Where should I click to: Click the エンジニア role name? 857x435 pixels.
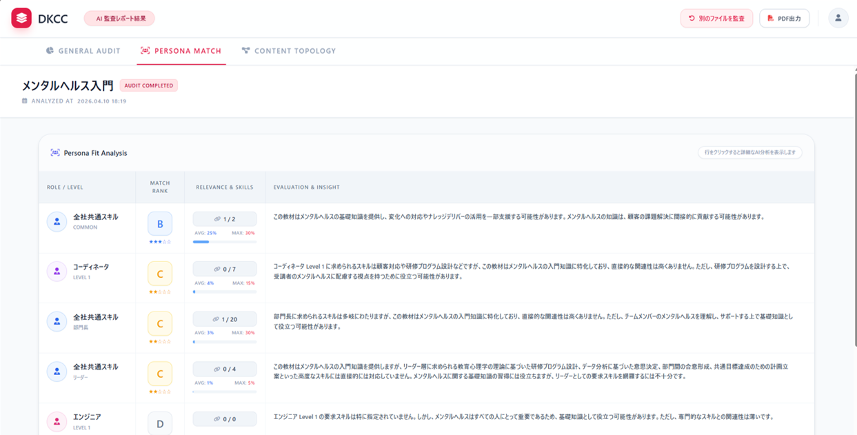coord(87,417)
